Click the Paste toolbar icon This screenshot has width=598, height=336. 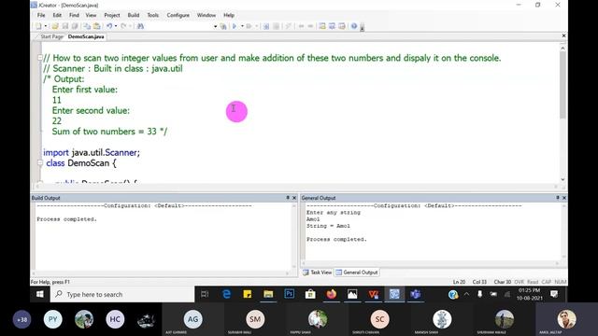(x=97, y=26)
